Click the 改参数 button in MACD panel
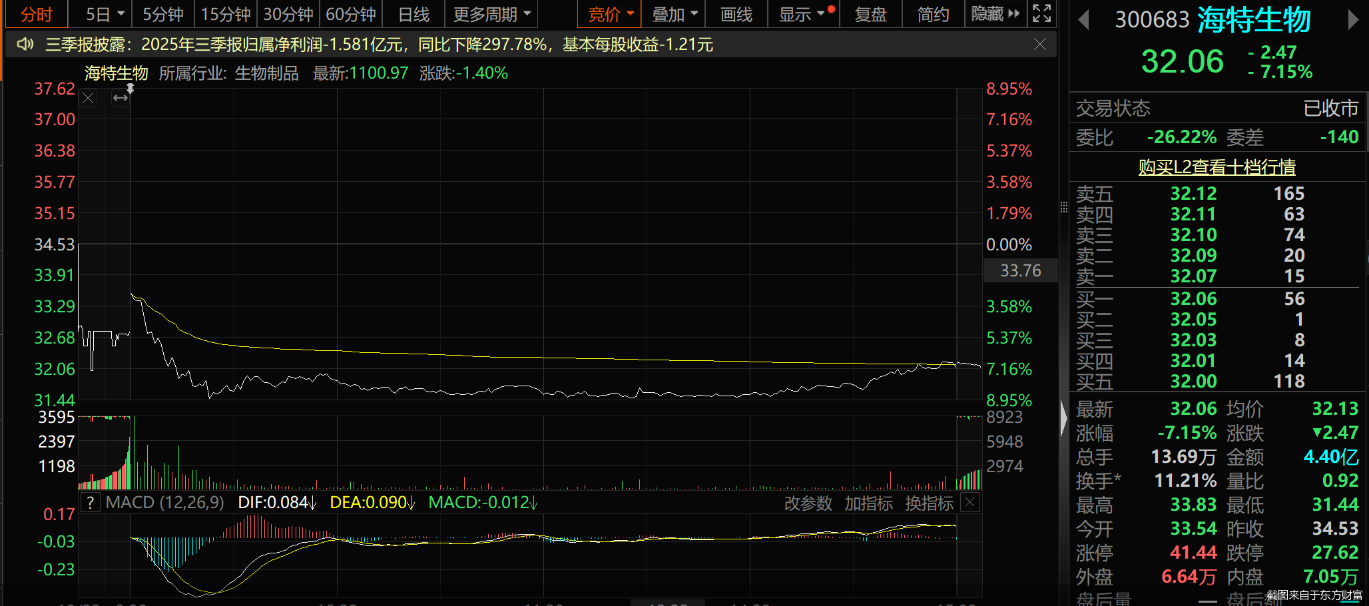1369x606 pixels. point(808,503)
